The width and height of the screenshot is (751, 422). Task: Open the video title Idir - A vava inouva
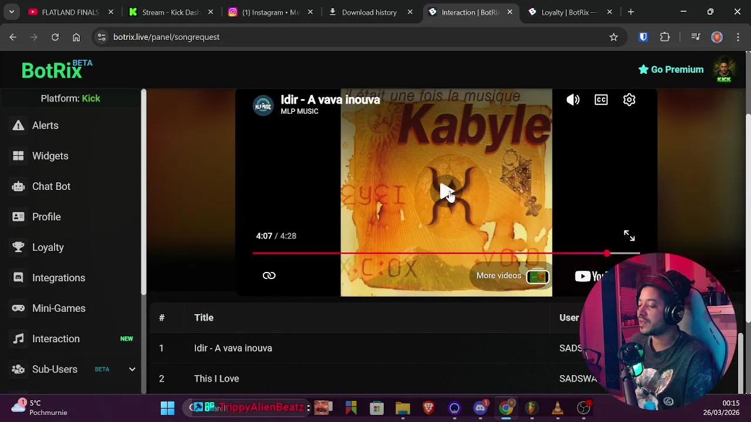point(330,100)
